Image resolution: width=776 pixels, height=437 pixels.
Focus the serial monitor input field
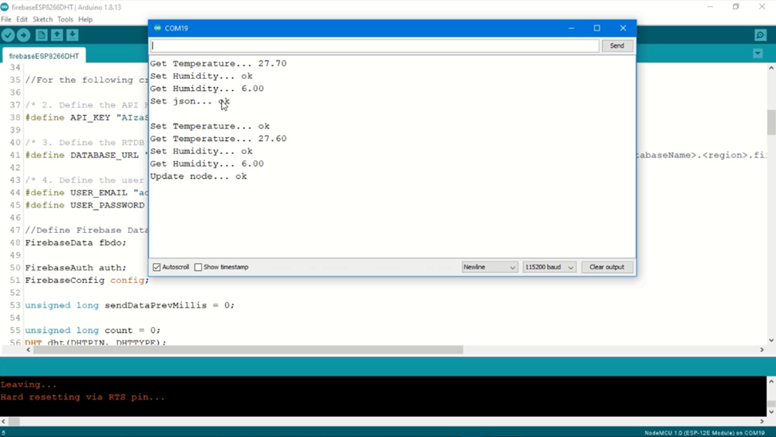tap(375, 45)
